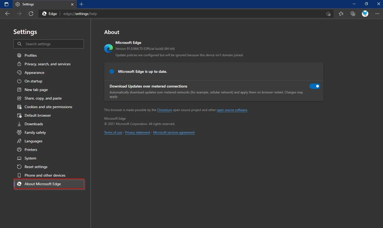Viewport: 383px width, 228px height.
Task: Click the System laptop icon
Action: coord(19,158)
